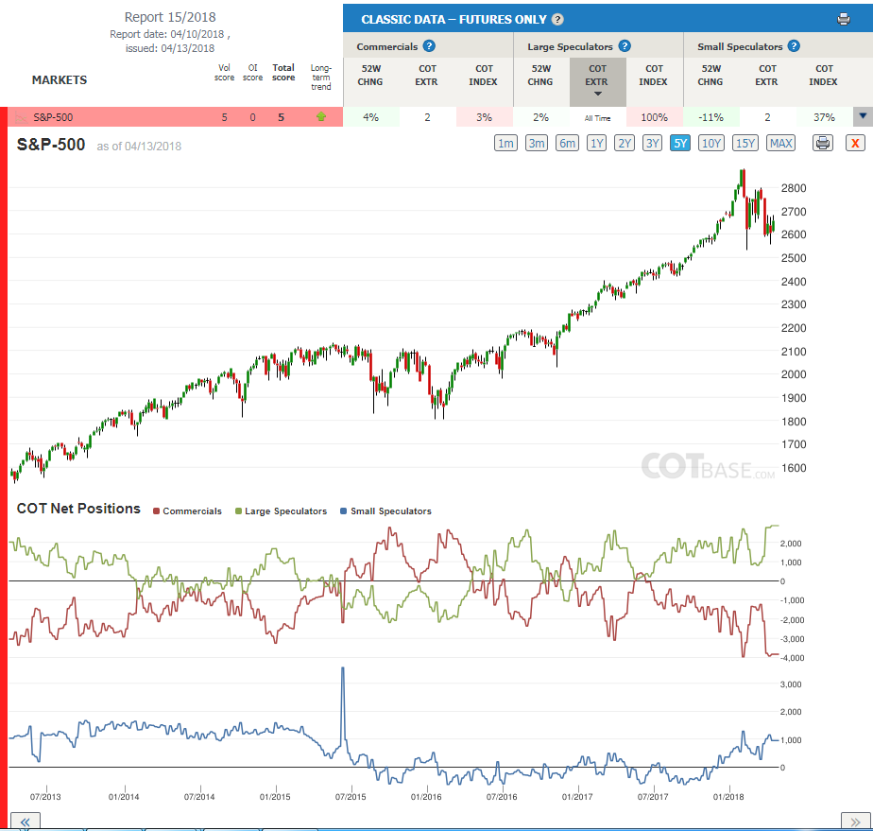Show the 2Y chart range
The image size is (873, 831).
click(625, 143)
